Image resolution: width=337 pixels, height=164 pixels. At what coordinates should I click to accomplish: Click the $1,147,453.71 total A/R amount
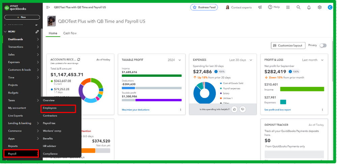[x=67, y=74]
